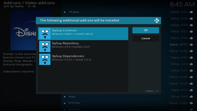Screen dimensions: 197x111
Task: Click the cloud icon beside SlyGuy - 0.2.1
Action: pos(191,12)
